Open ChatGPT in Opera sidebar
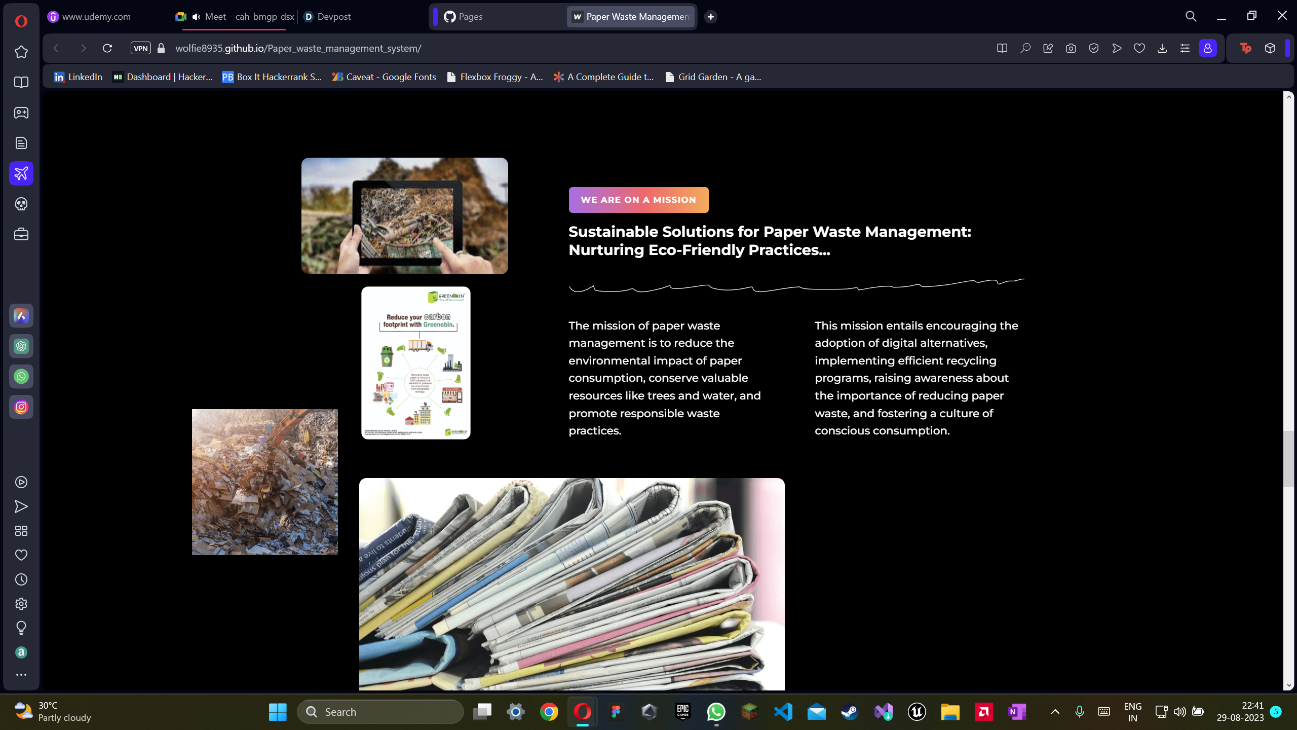Viewport: 1297px width, 730px height. pos(21,346)
